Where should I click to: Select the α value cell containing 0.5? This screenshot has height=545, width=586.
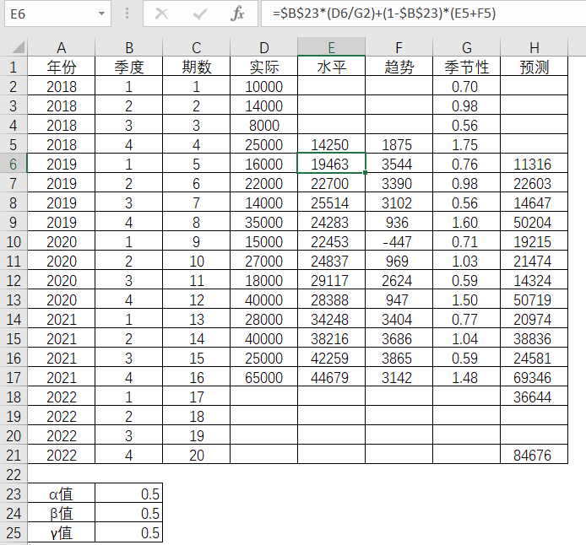128,494
